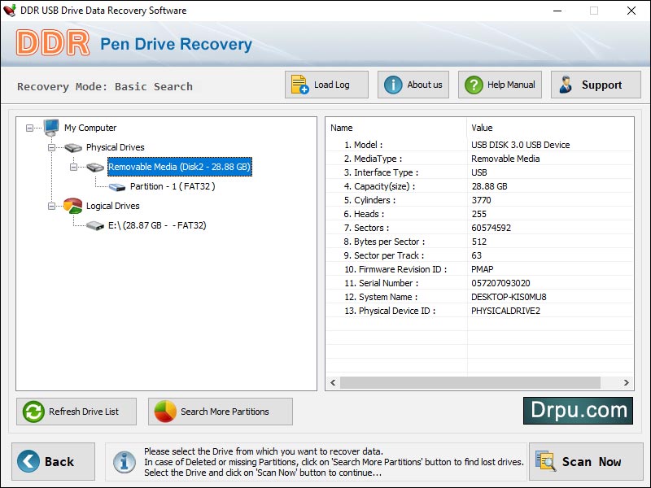Click the info icon beside the instruction text
Image resolution: width=651 pixels, height=488 pixels.
click(x=124, y=461)
